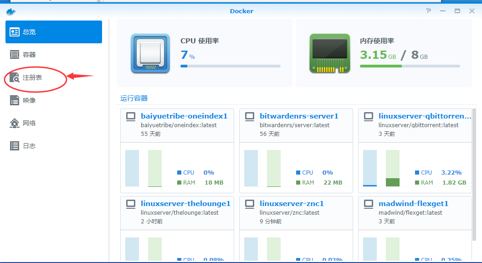Click the 22 MB RAM value

(x=333, y=183)
